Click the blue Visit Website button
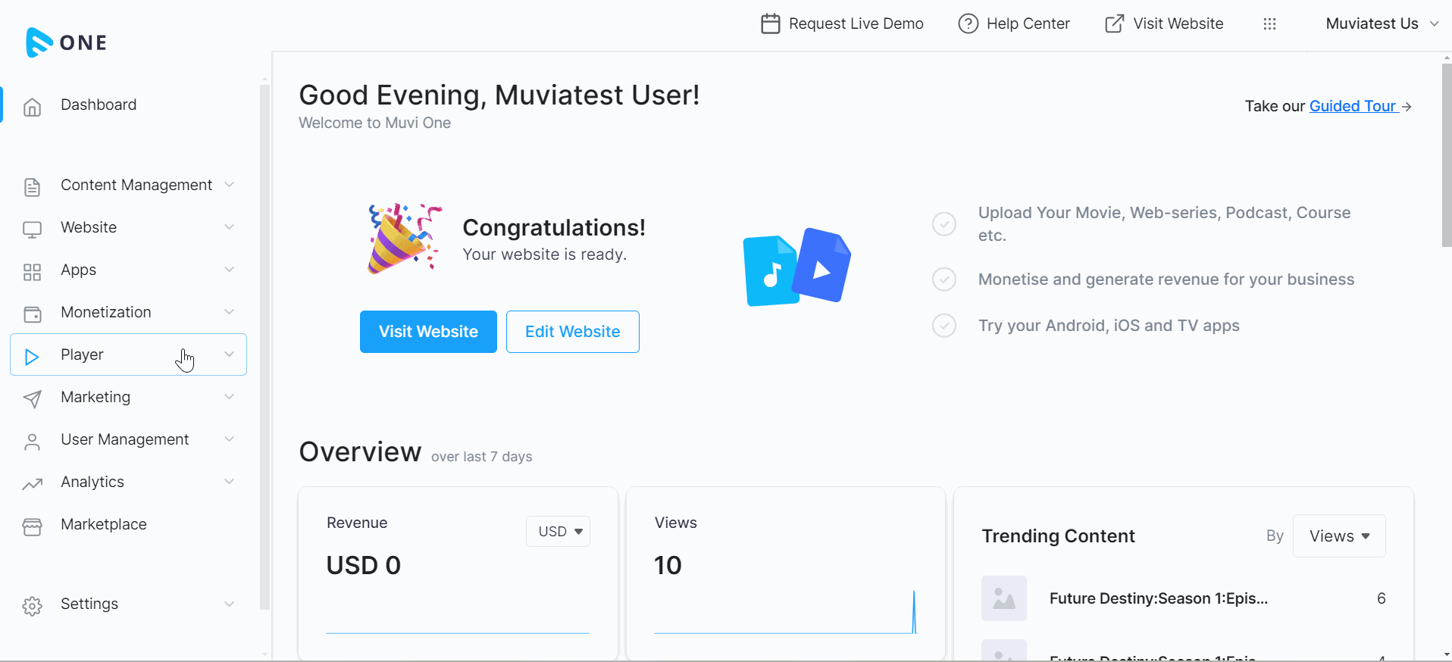This screenshot has width=1452, height=662. [x=428, y=332]
